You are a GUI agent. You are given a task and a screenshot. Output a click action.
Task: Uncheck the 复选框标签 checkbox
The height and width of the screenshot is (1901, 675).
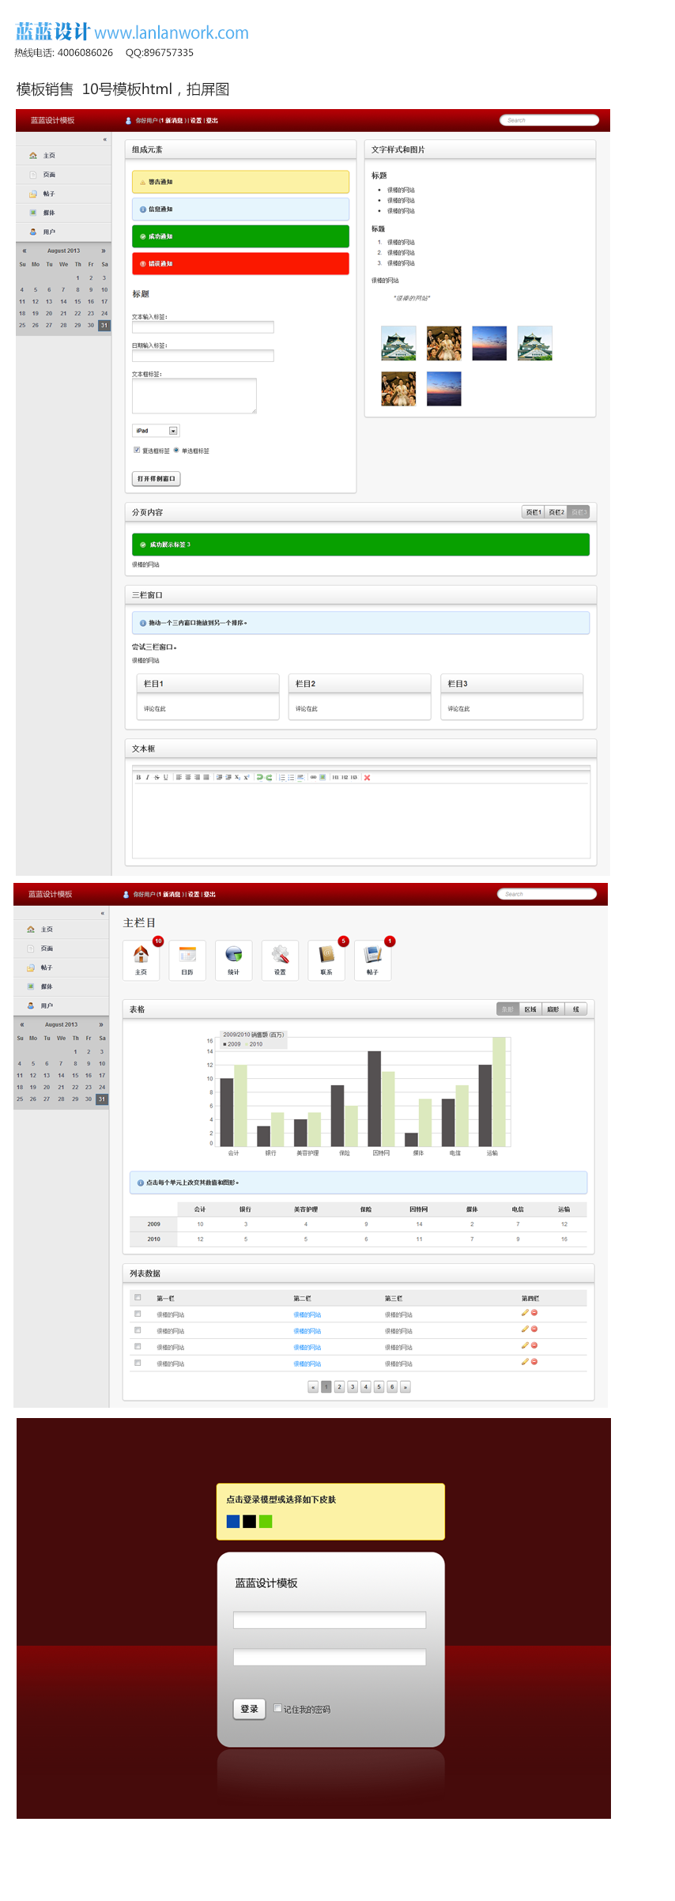tap(137, 450)
